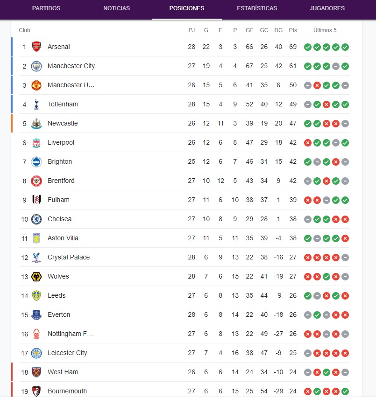Viewport: 376px width, 398px height.
Task: Click the Bournemouth crest icon
Action: point(36,391)
